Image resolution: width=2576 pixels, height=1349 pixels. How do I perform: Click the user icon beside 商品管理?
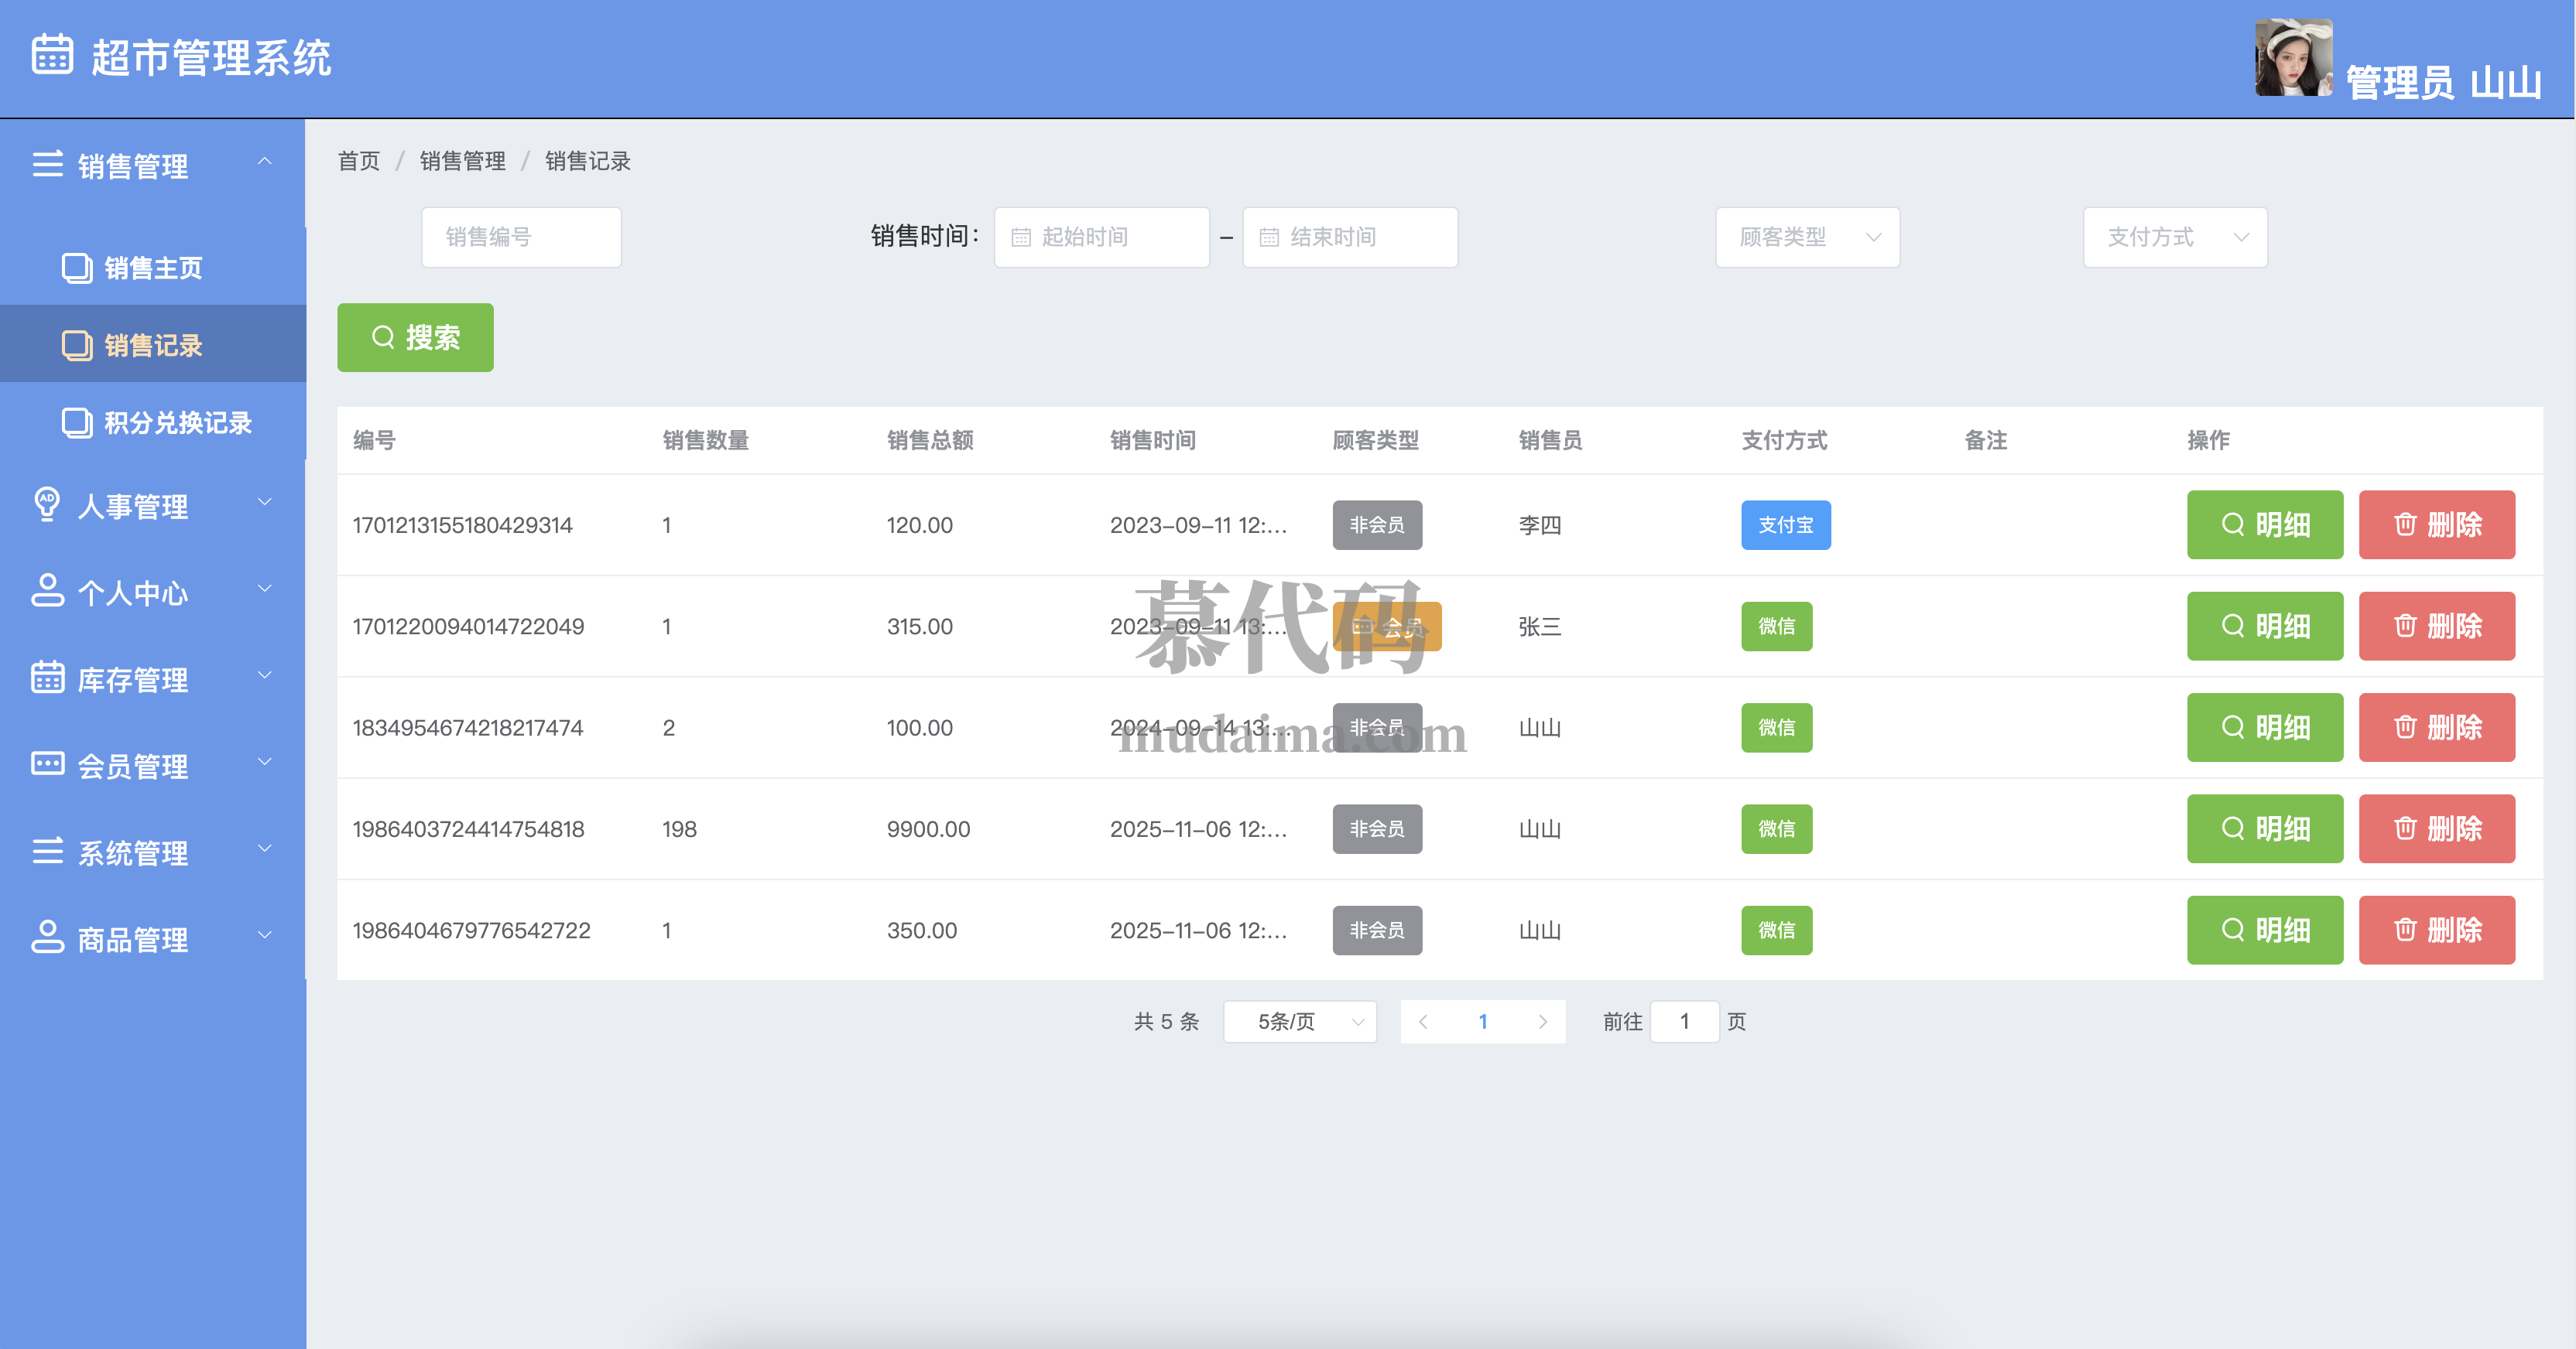coord(47,937)
